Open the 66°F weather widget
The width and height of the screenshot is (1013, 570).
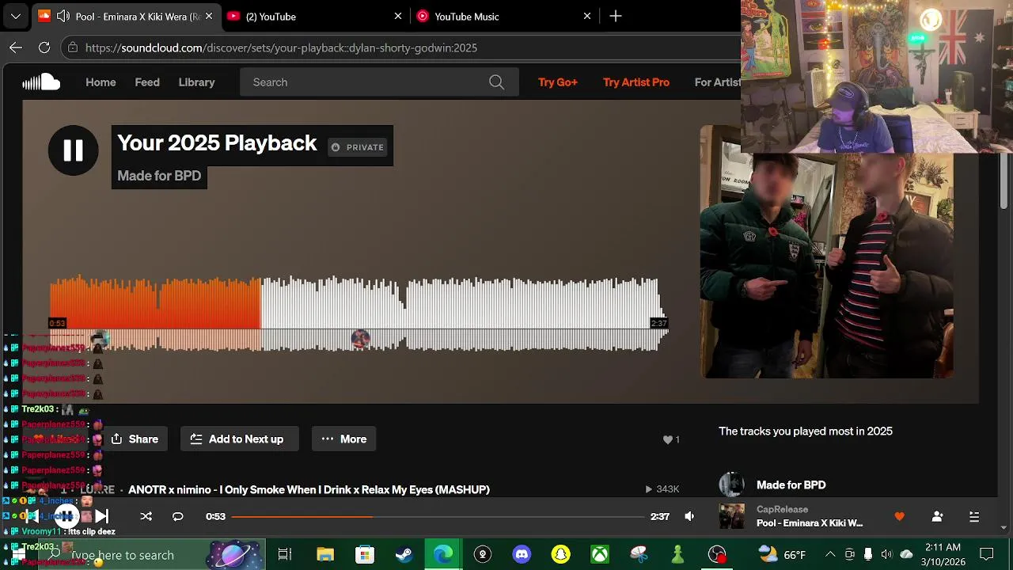pos(782,555)
